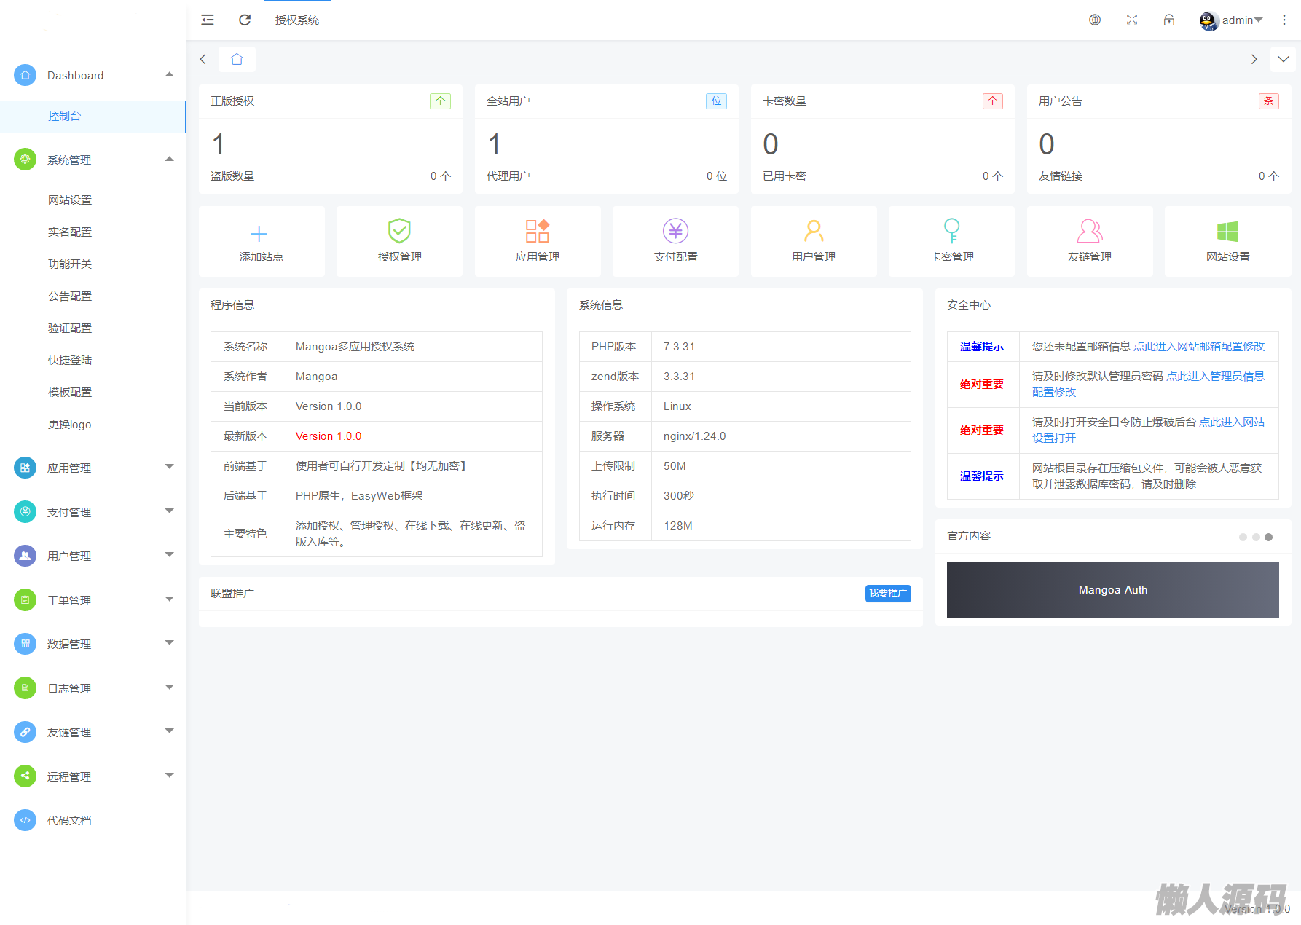Click the refresh icon in top bar
Screen dimensions: 1301x925
pyautogui.click(x=245, y=20)
